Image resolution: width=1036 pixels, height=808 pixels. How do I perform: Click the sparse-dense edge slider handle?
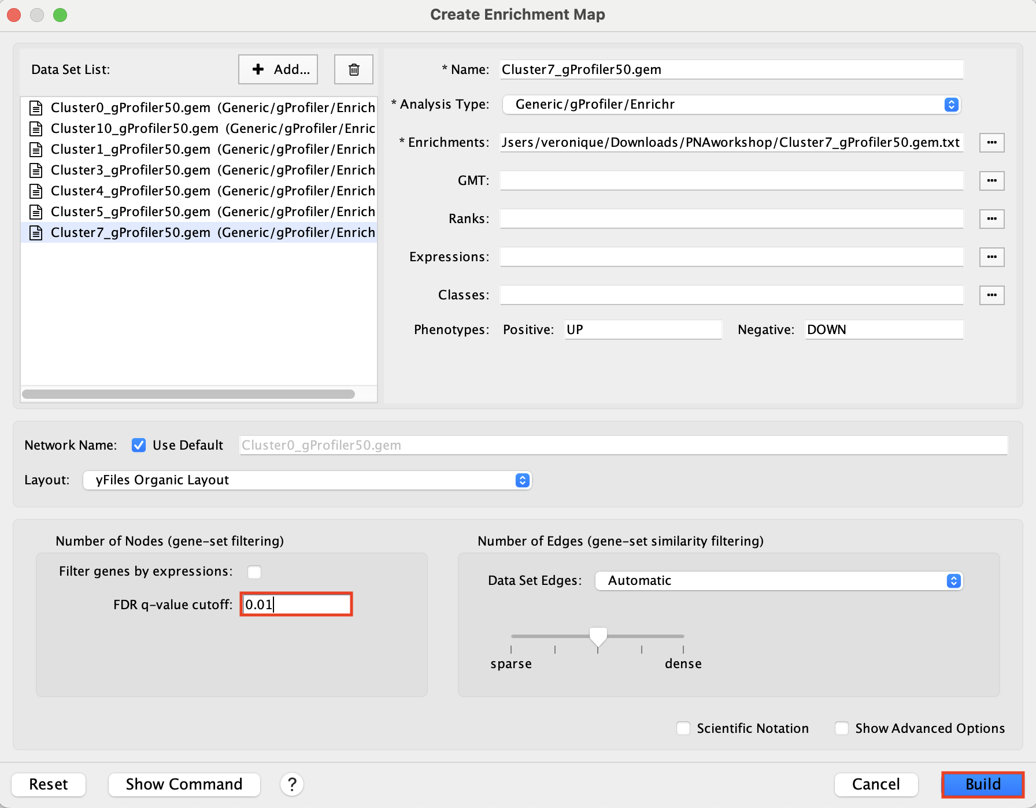coord(598,636)
